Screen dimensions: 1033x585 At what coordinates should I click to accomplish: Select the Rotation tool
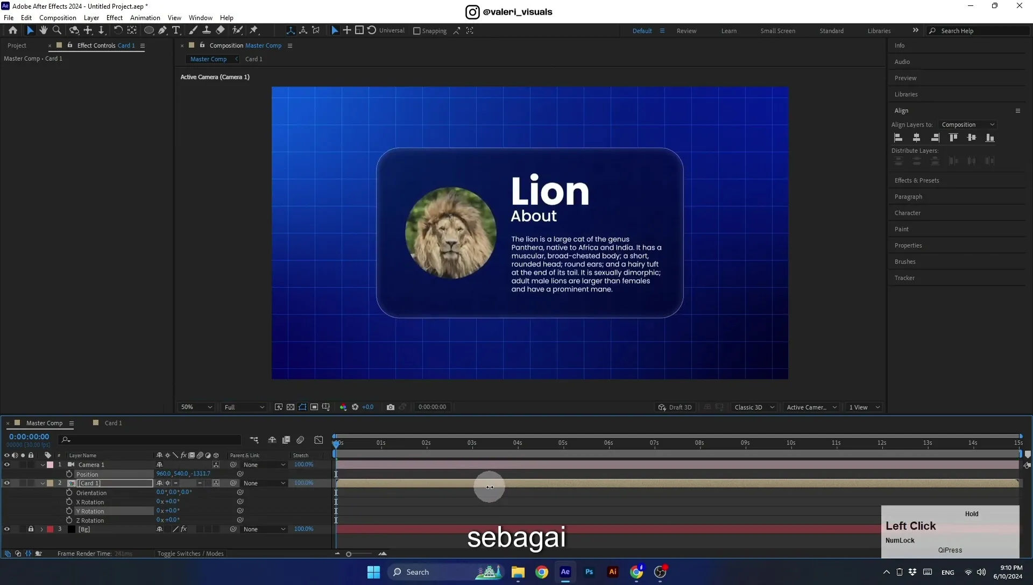click(x=118, y=31)
